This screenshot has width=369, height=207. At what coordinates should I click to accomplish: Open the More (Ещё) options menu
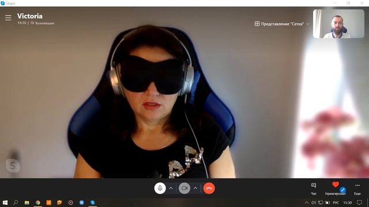357,189
